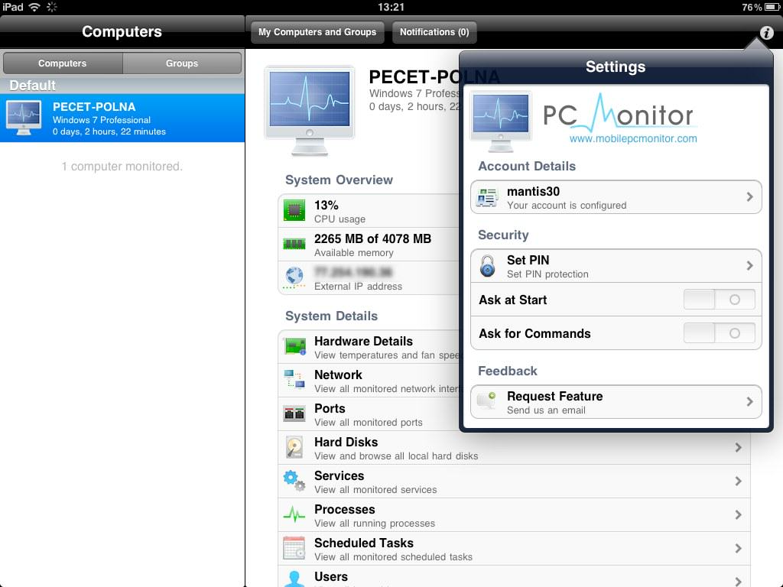Image resolution: width=783 pixels, height=587 pixels.
Task: Click the Set PIN padlock icon
Action: tap(487, 266)
